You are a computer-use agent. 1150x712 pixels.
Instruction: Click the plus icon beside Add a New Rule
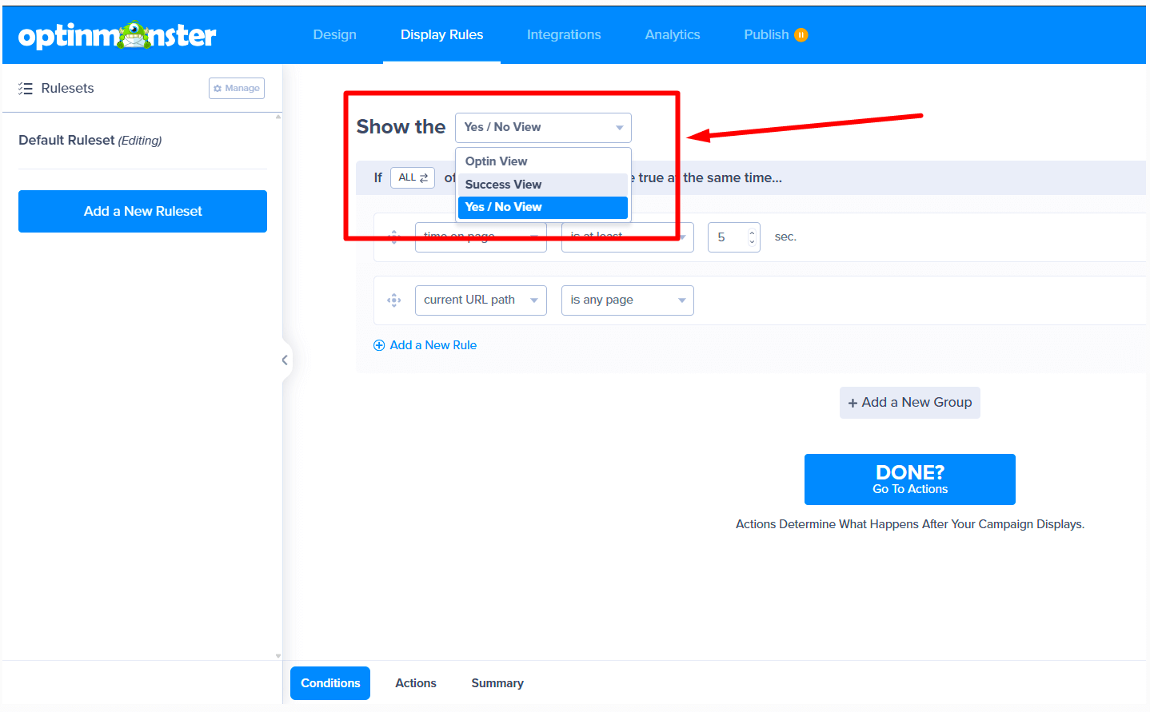(379, 345)
